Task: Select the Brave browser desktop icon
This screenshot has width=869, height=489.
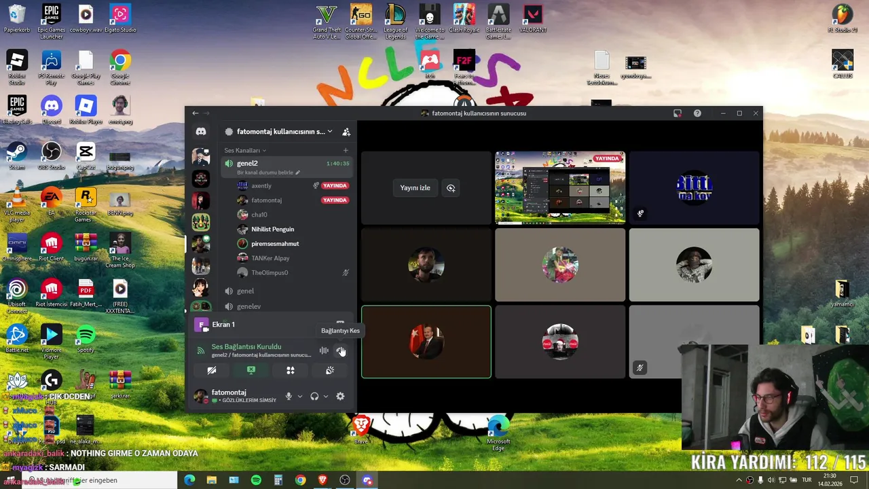Action: (x=361, y=429)
